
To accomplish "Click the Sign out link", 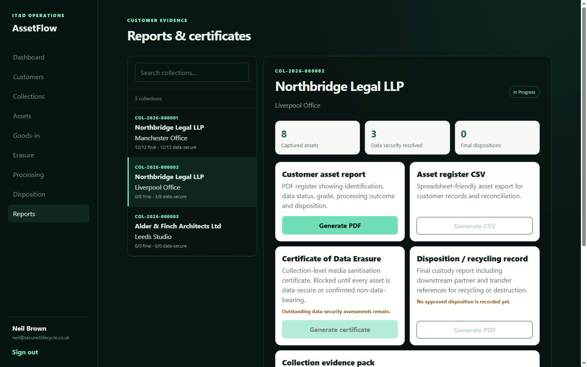I will pos(25,352).
